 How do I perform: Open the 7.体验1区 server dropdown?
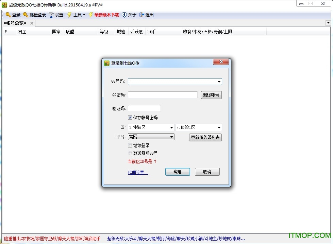(x=219, y=127)
